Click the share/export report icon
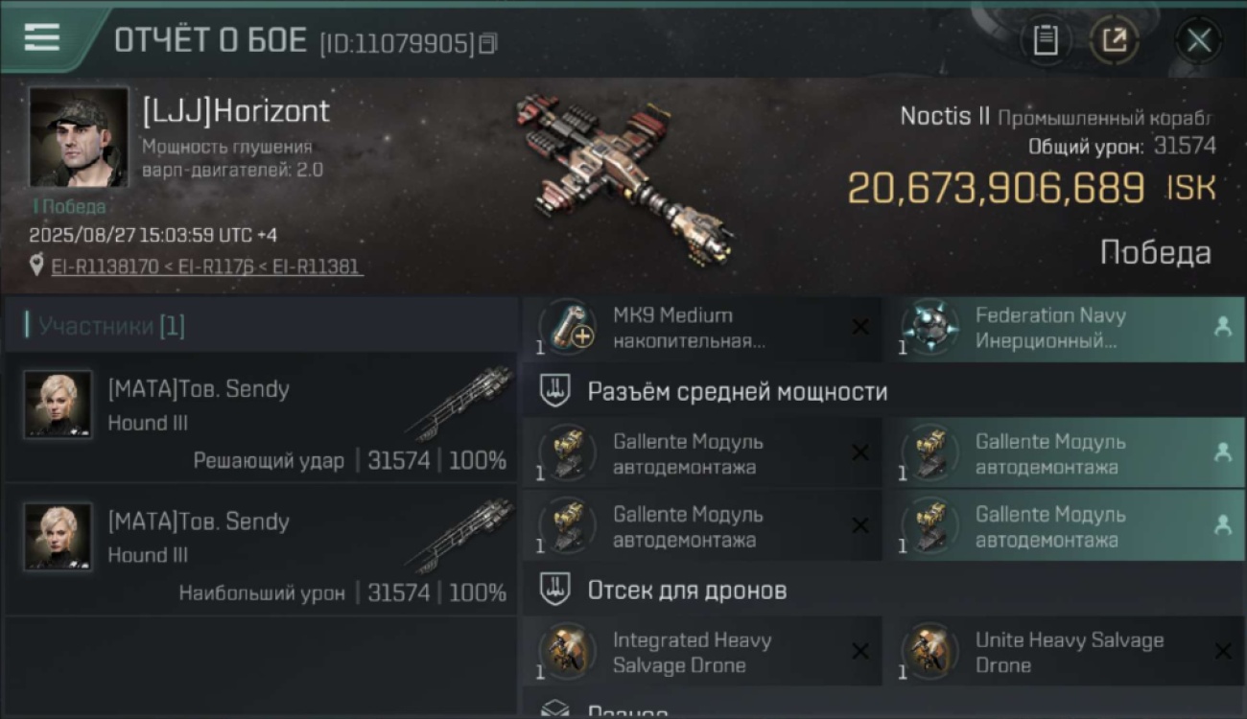Viewport: 1247px width, 719px height. point(1114,40)
